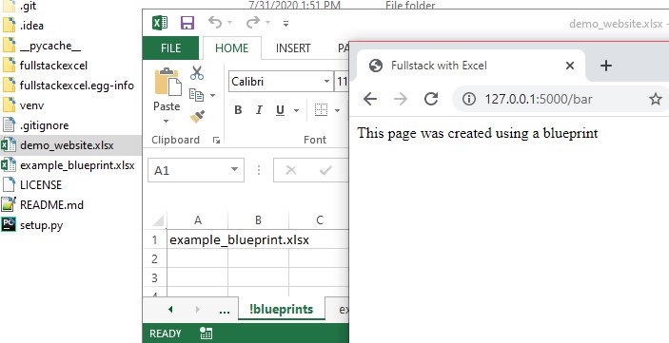Bookmark this page with the star icon
669x343 pixels.
(x=656, y=99)
